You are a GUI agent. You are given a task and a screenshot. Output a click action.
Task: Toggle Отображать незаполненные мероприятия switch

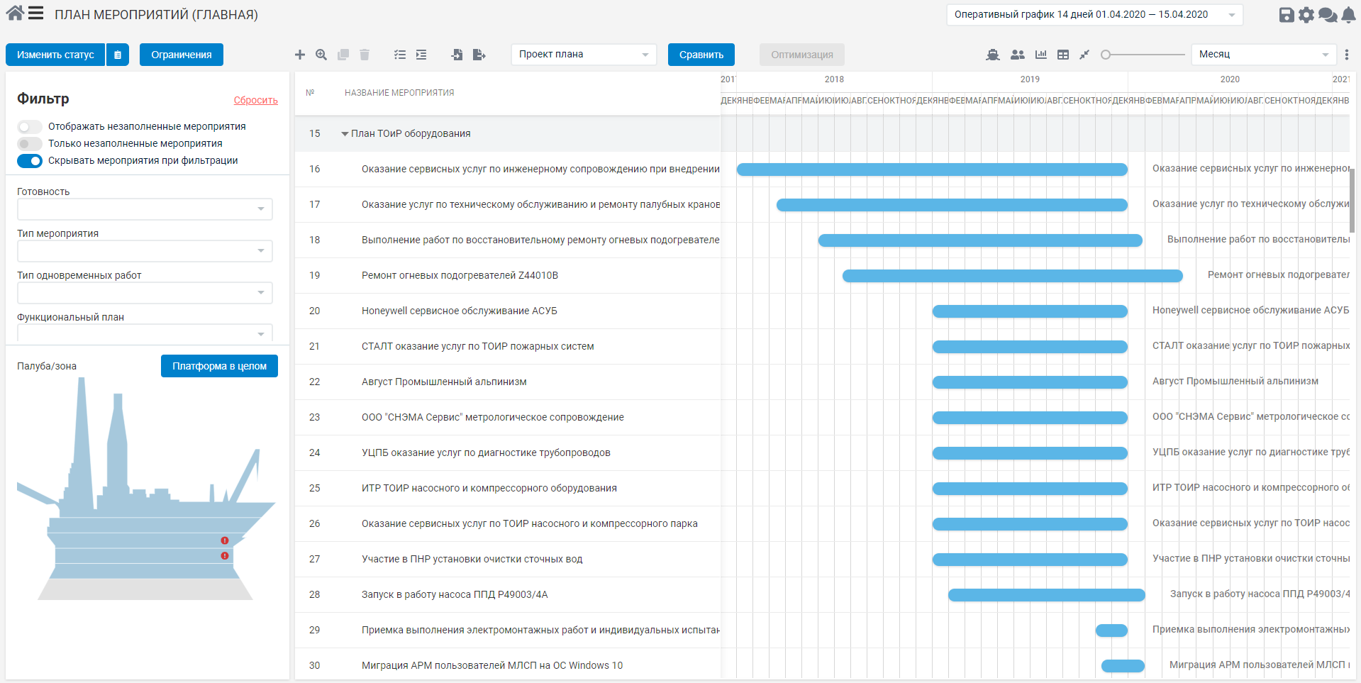coord(30,127)
